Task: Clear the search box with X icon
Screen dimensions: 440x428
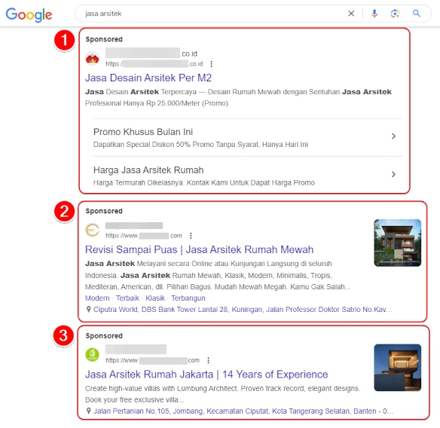Action: [351, 14]
